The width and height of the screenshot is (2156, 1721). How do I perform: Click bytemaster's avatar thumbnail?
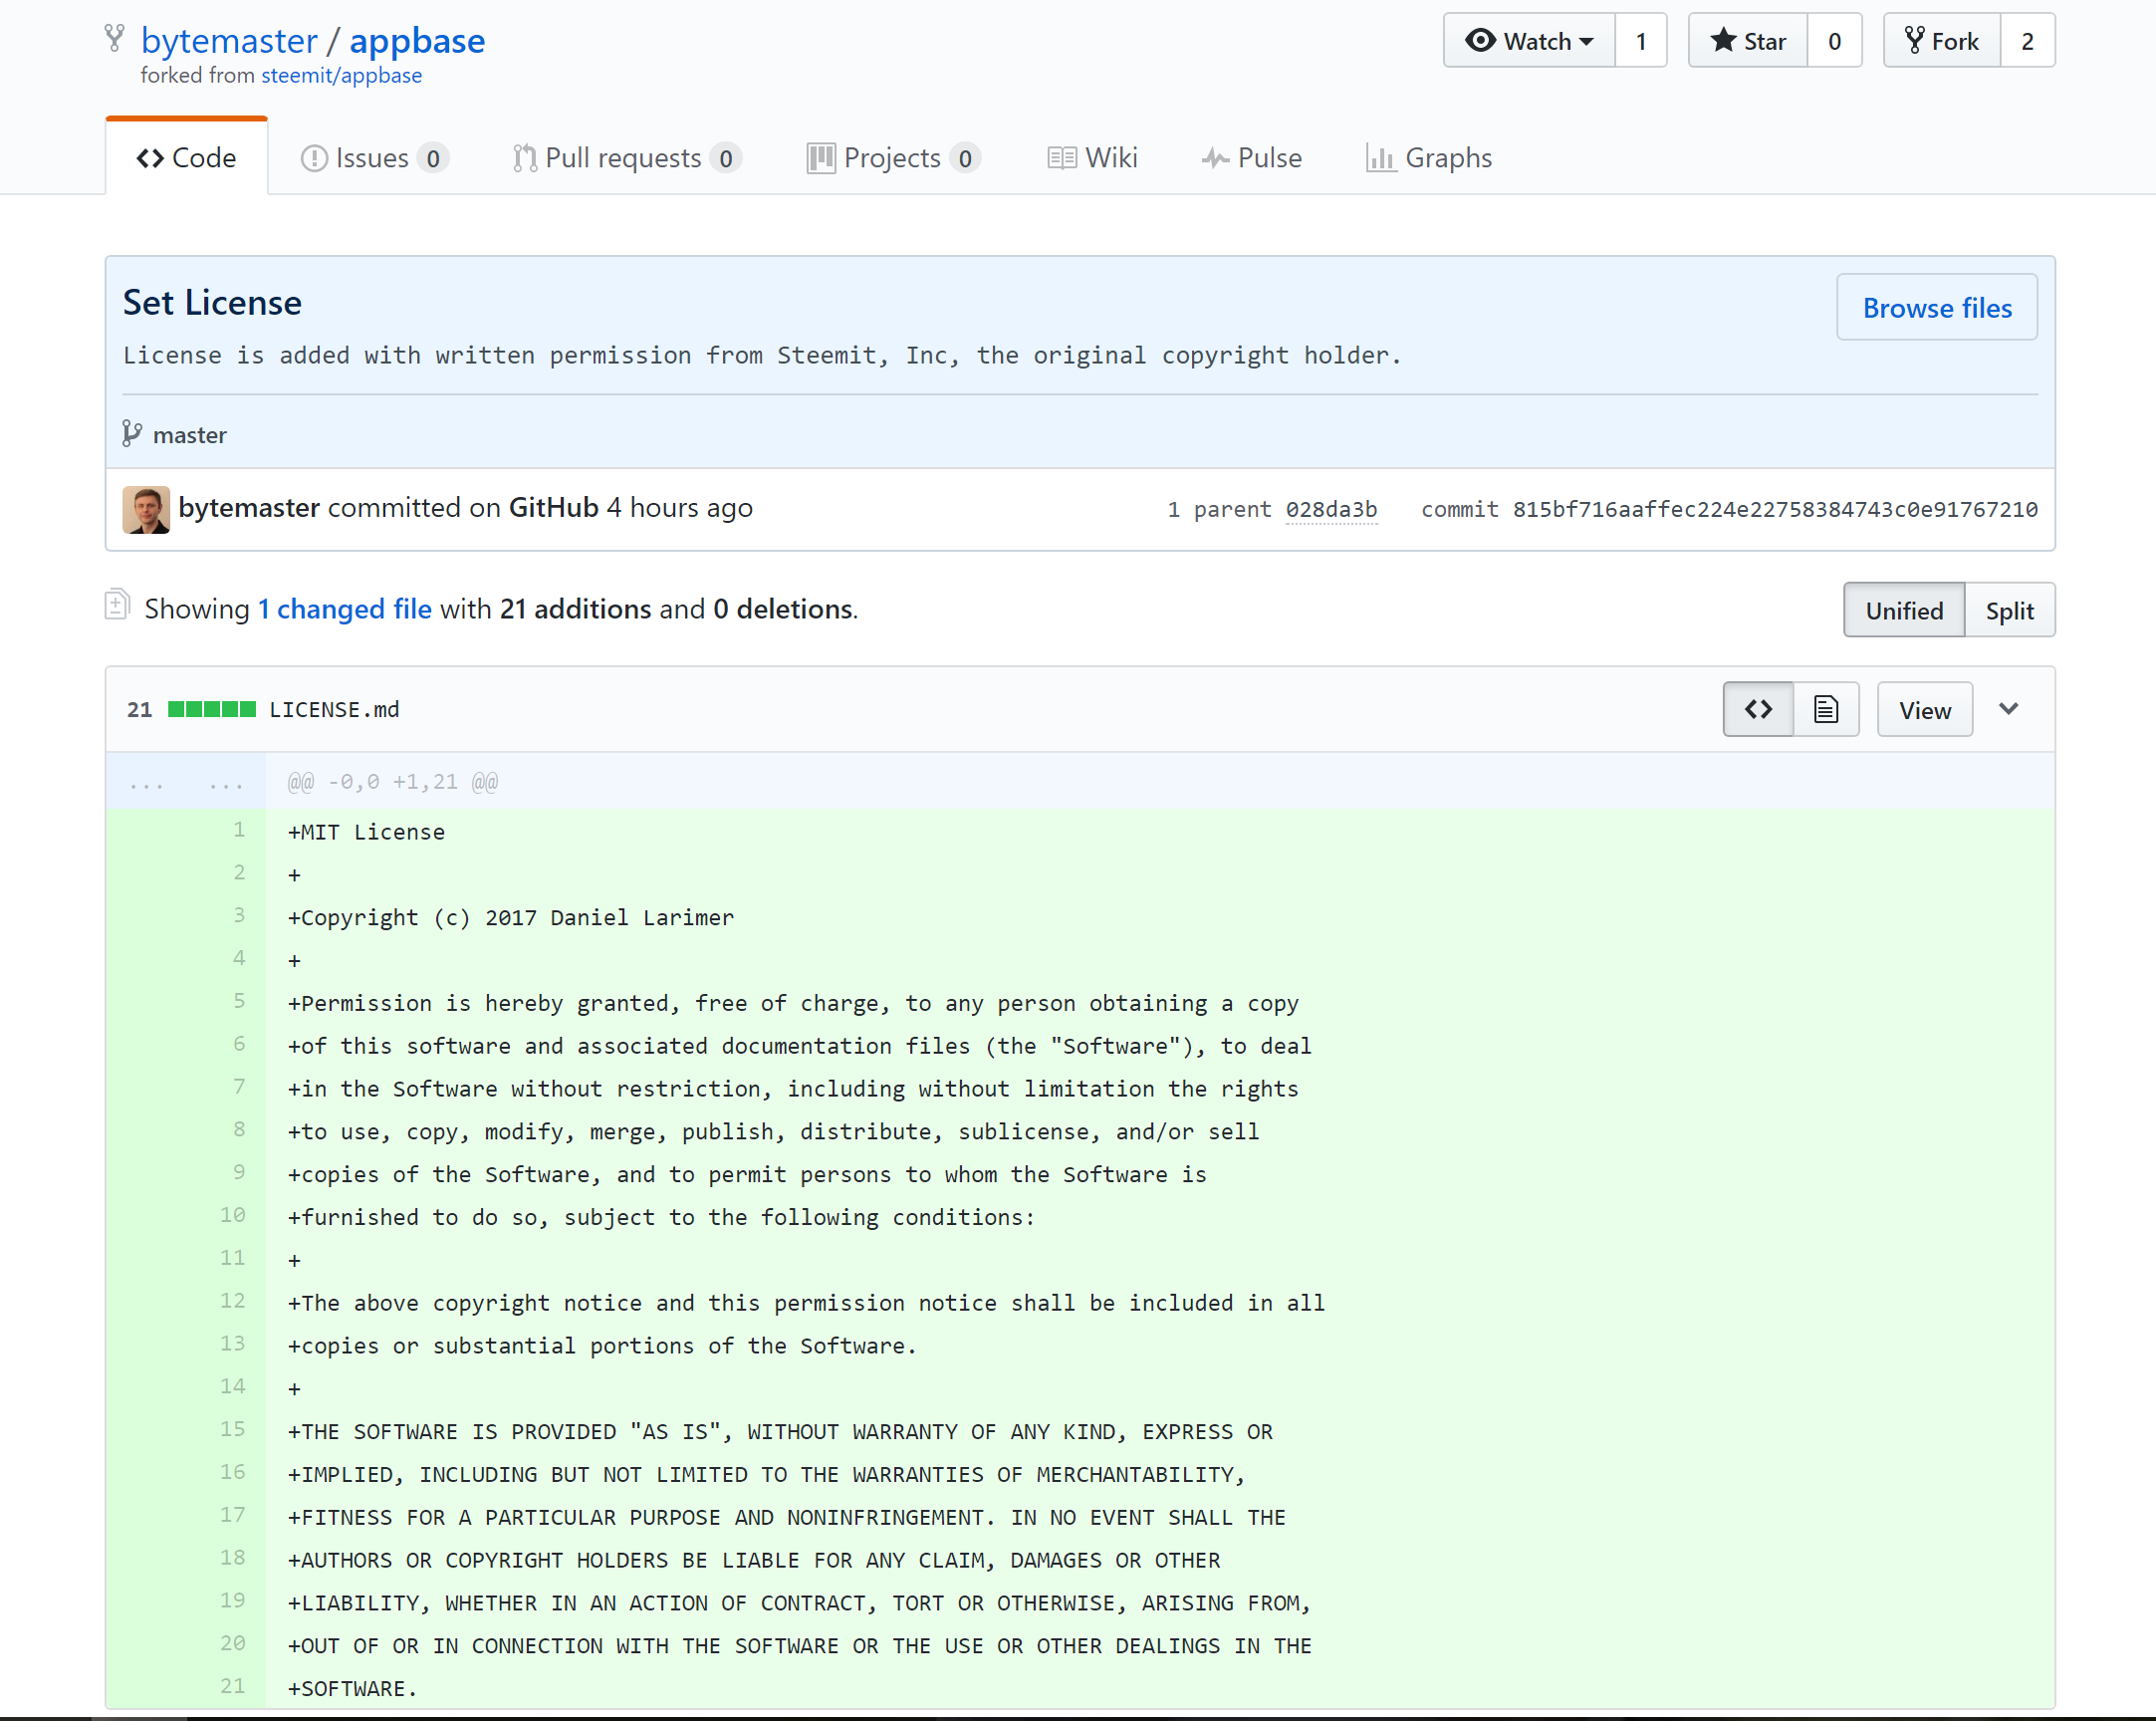[146, 509]
